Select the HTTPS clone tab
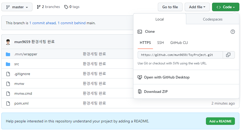Screen dimensions: 241x132 point(145,43)
